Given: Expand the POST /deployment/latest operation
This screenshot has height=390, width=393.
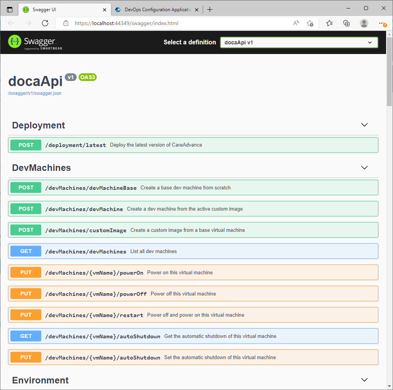Looking at the screenshot, I should (x=193, y=145).
